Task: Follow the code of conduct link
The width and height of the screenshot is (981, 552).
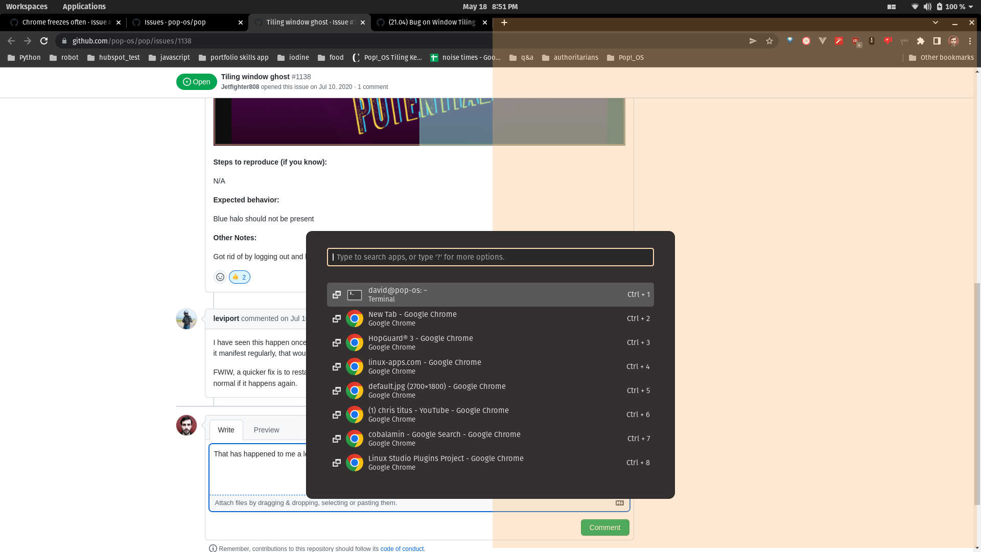Action: point(402,548)
